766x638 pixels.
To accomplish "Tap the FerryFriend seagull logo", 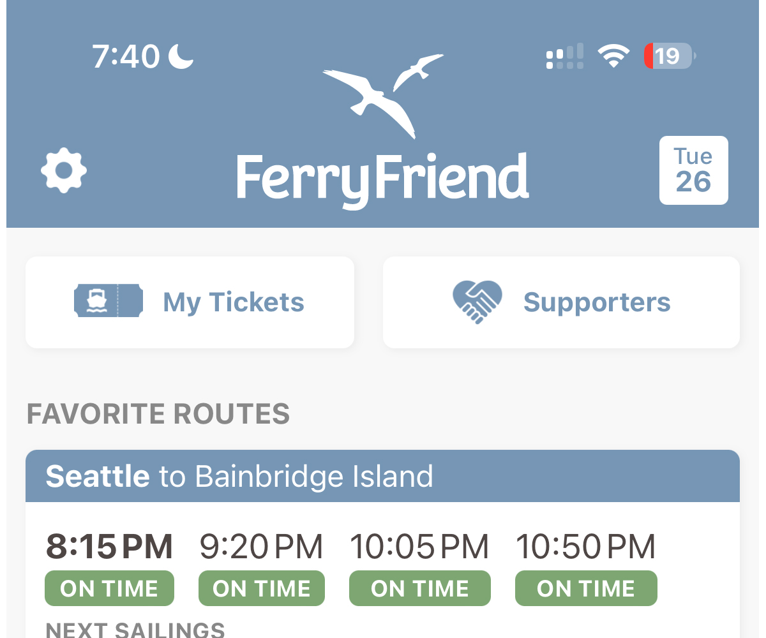I will pos(382,96).
